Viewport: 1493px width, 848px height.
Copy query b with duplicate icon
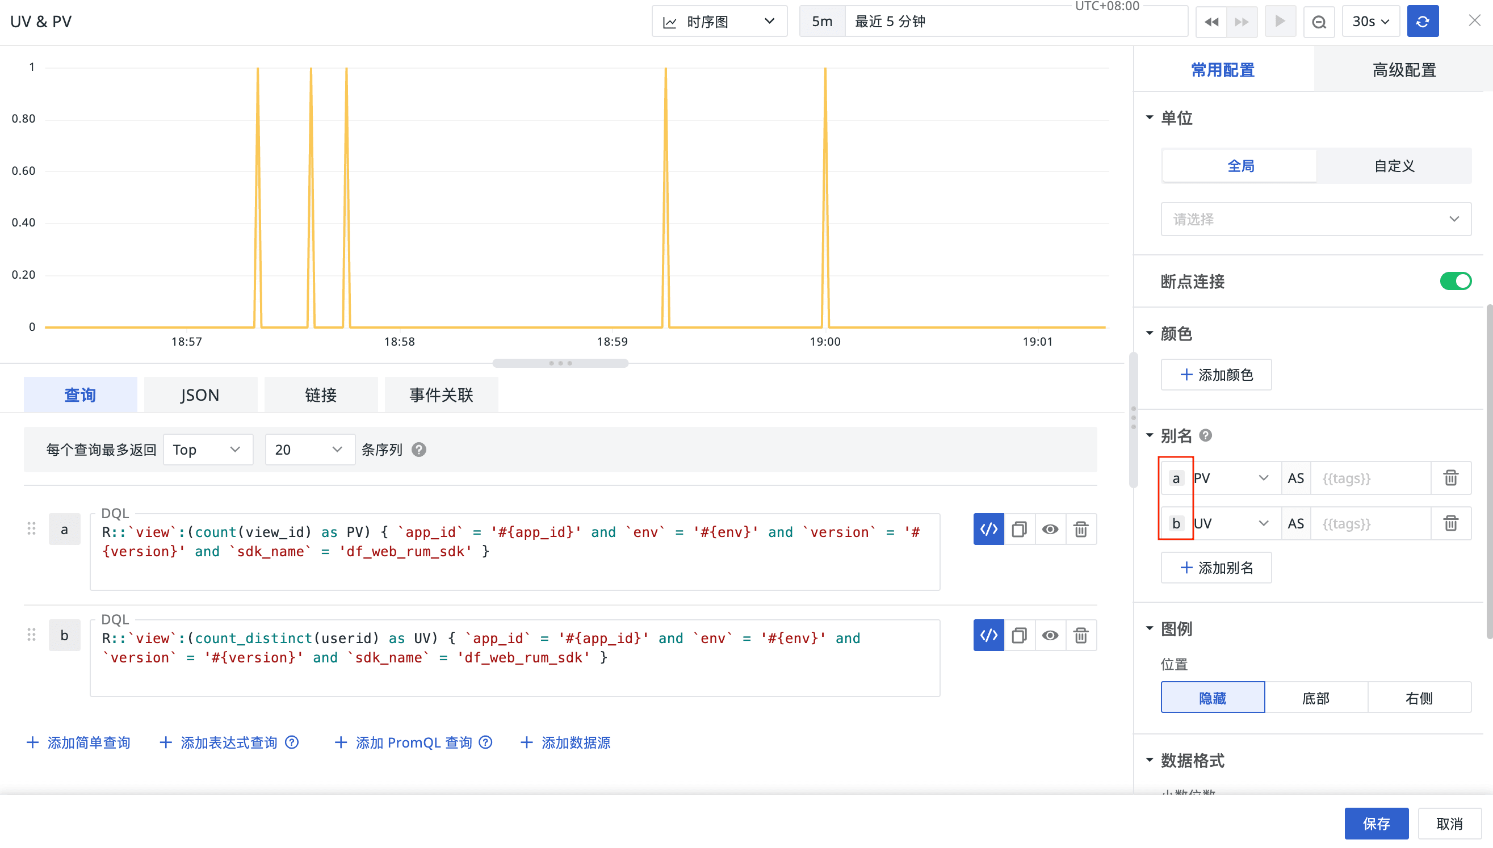[1019, 635]
